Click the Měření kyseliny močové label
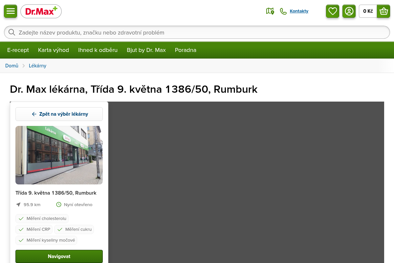Screen dimensions: 394x263 pyautogui.click(x=51, y=240)
